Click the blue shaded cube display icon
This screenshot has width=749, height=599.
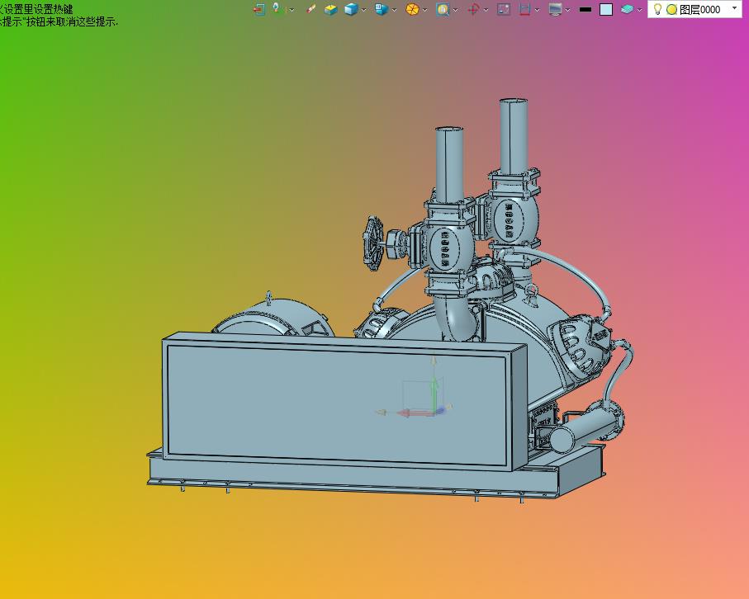(x=351, y=9)
